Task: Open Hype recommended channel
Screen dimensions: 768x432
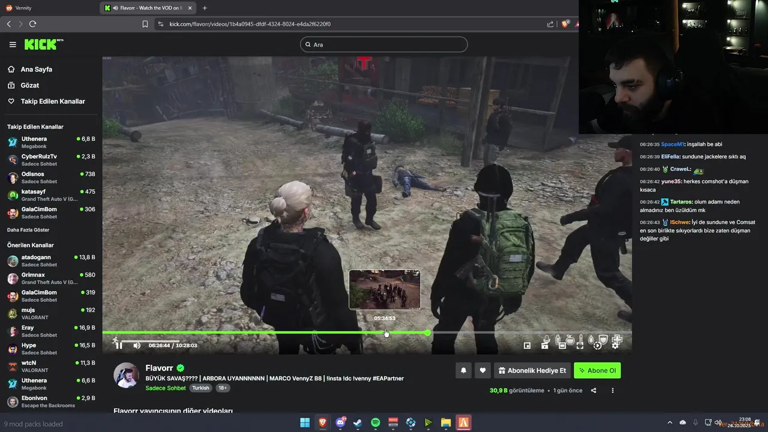Action: (51, 349)
